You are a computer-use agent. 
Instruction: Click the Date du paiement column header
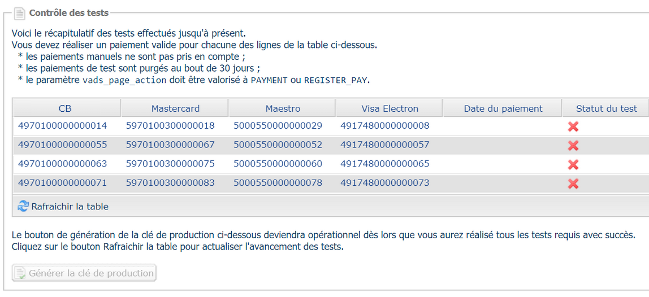point(503,108)
